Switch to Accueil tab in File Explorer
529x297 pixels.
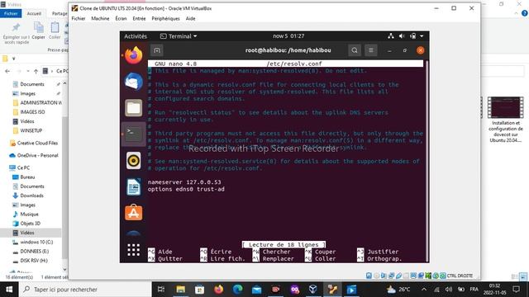coord(34,13)
